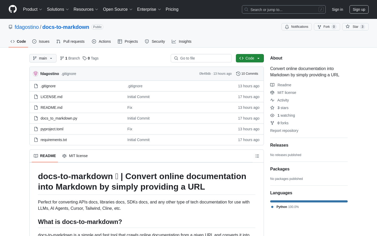Open the Projects tab
The width and height of the screenshot is (377, 236).
[128, 41]
